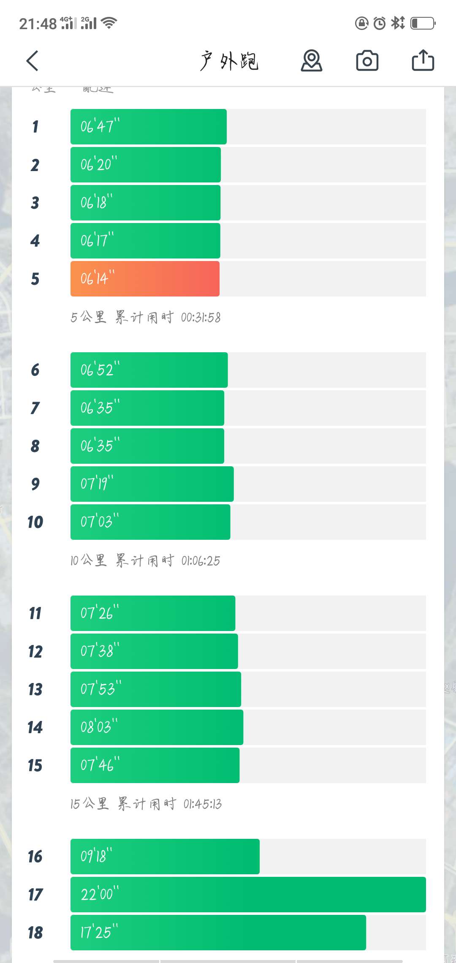This screenshot has height=963, width=456.
Task: Tap the 22'00" kilometer 17 bar
Action: click(x=248, y=895)
